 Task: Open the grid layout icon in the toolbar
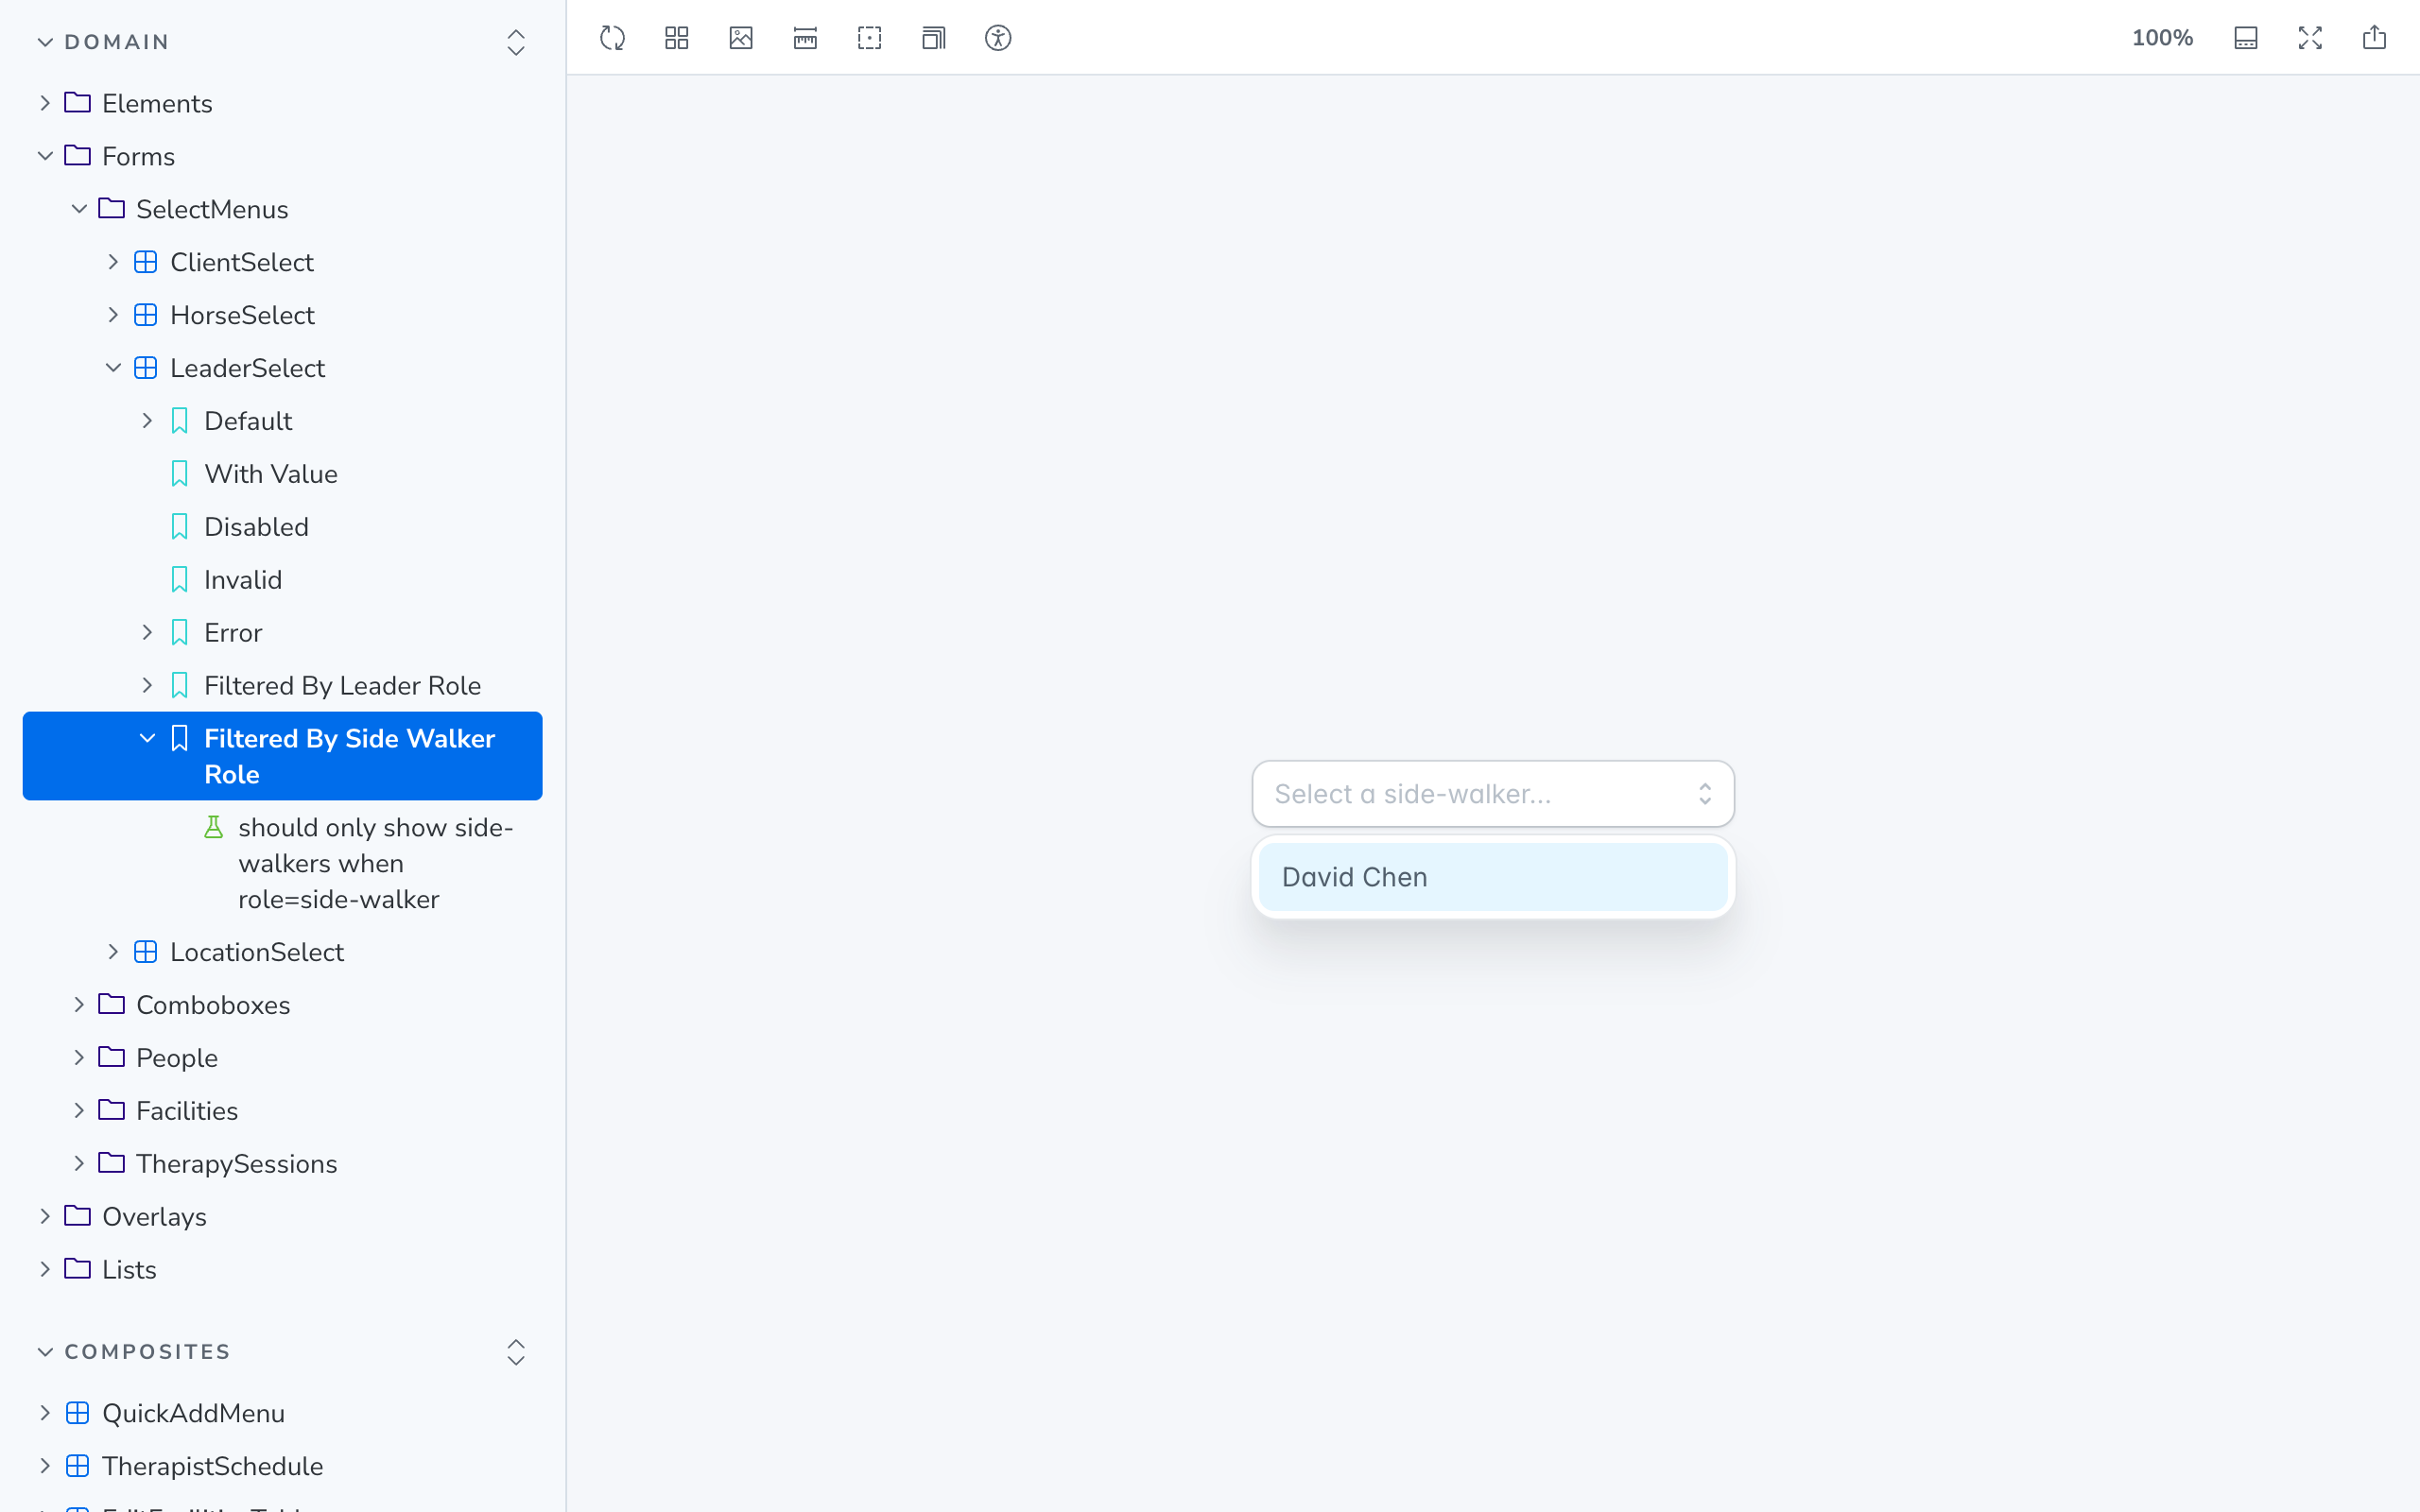point(677,38)
